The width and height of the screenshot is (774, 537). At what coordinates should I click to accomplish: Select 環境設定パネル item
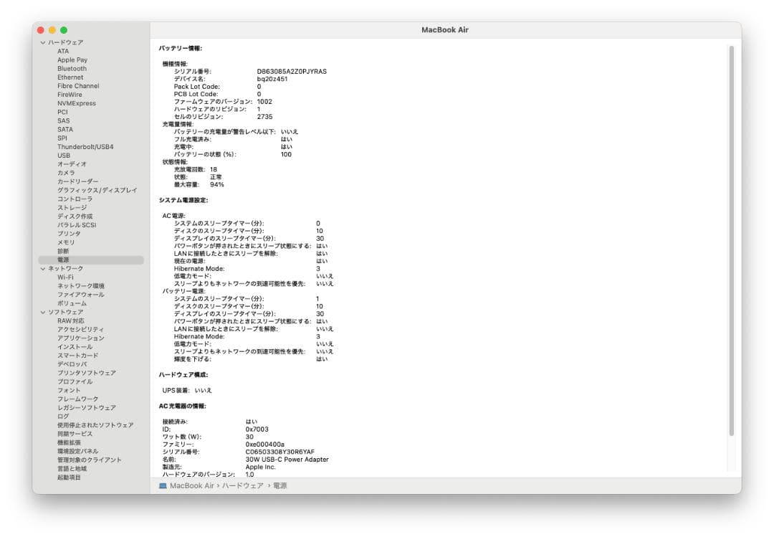(x=77, y=452)
